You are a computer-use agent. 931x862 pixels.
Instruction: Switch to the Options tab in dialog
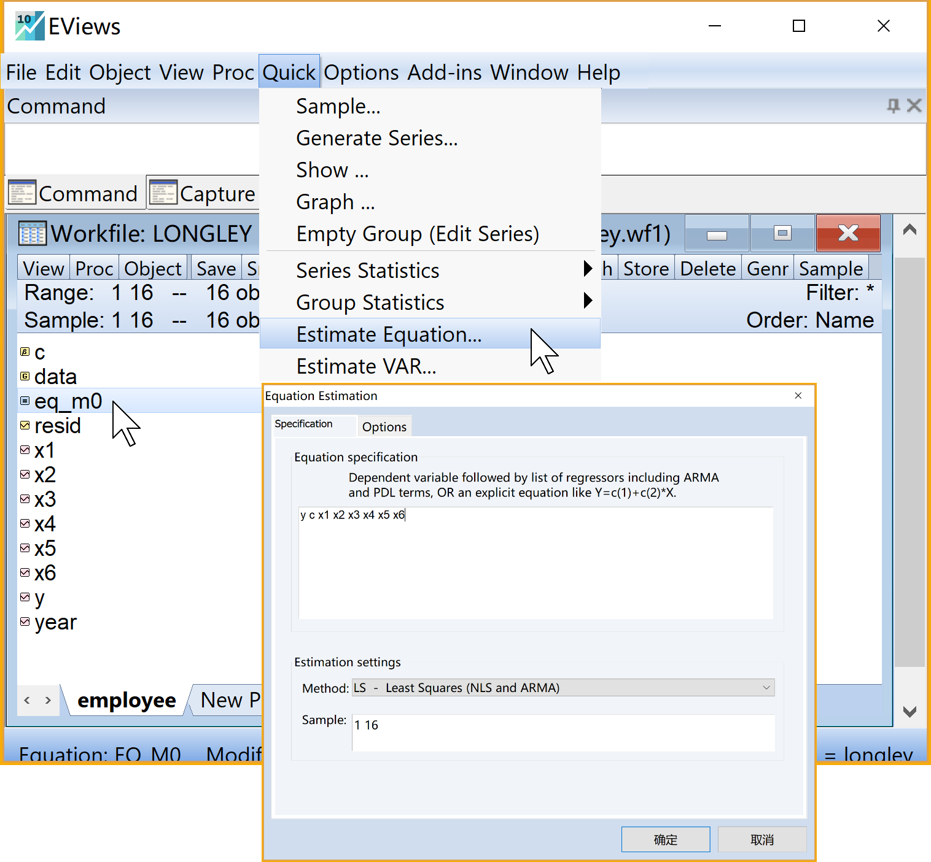coord(384,426)
